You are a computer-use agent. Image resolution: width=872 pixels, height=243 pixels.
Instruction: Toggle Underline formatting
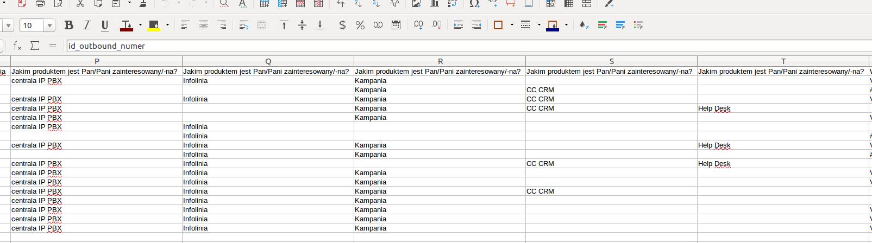[x=105, y=25]
